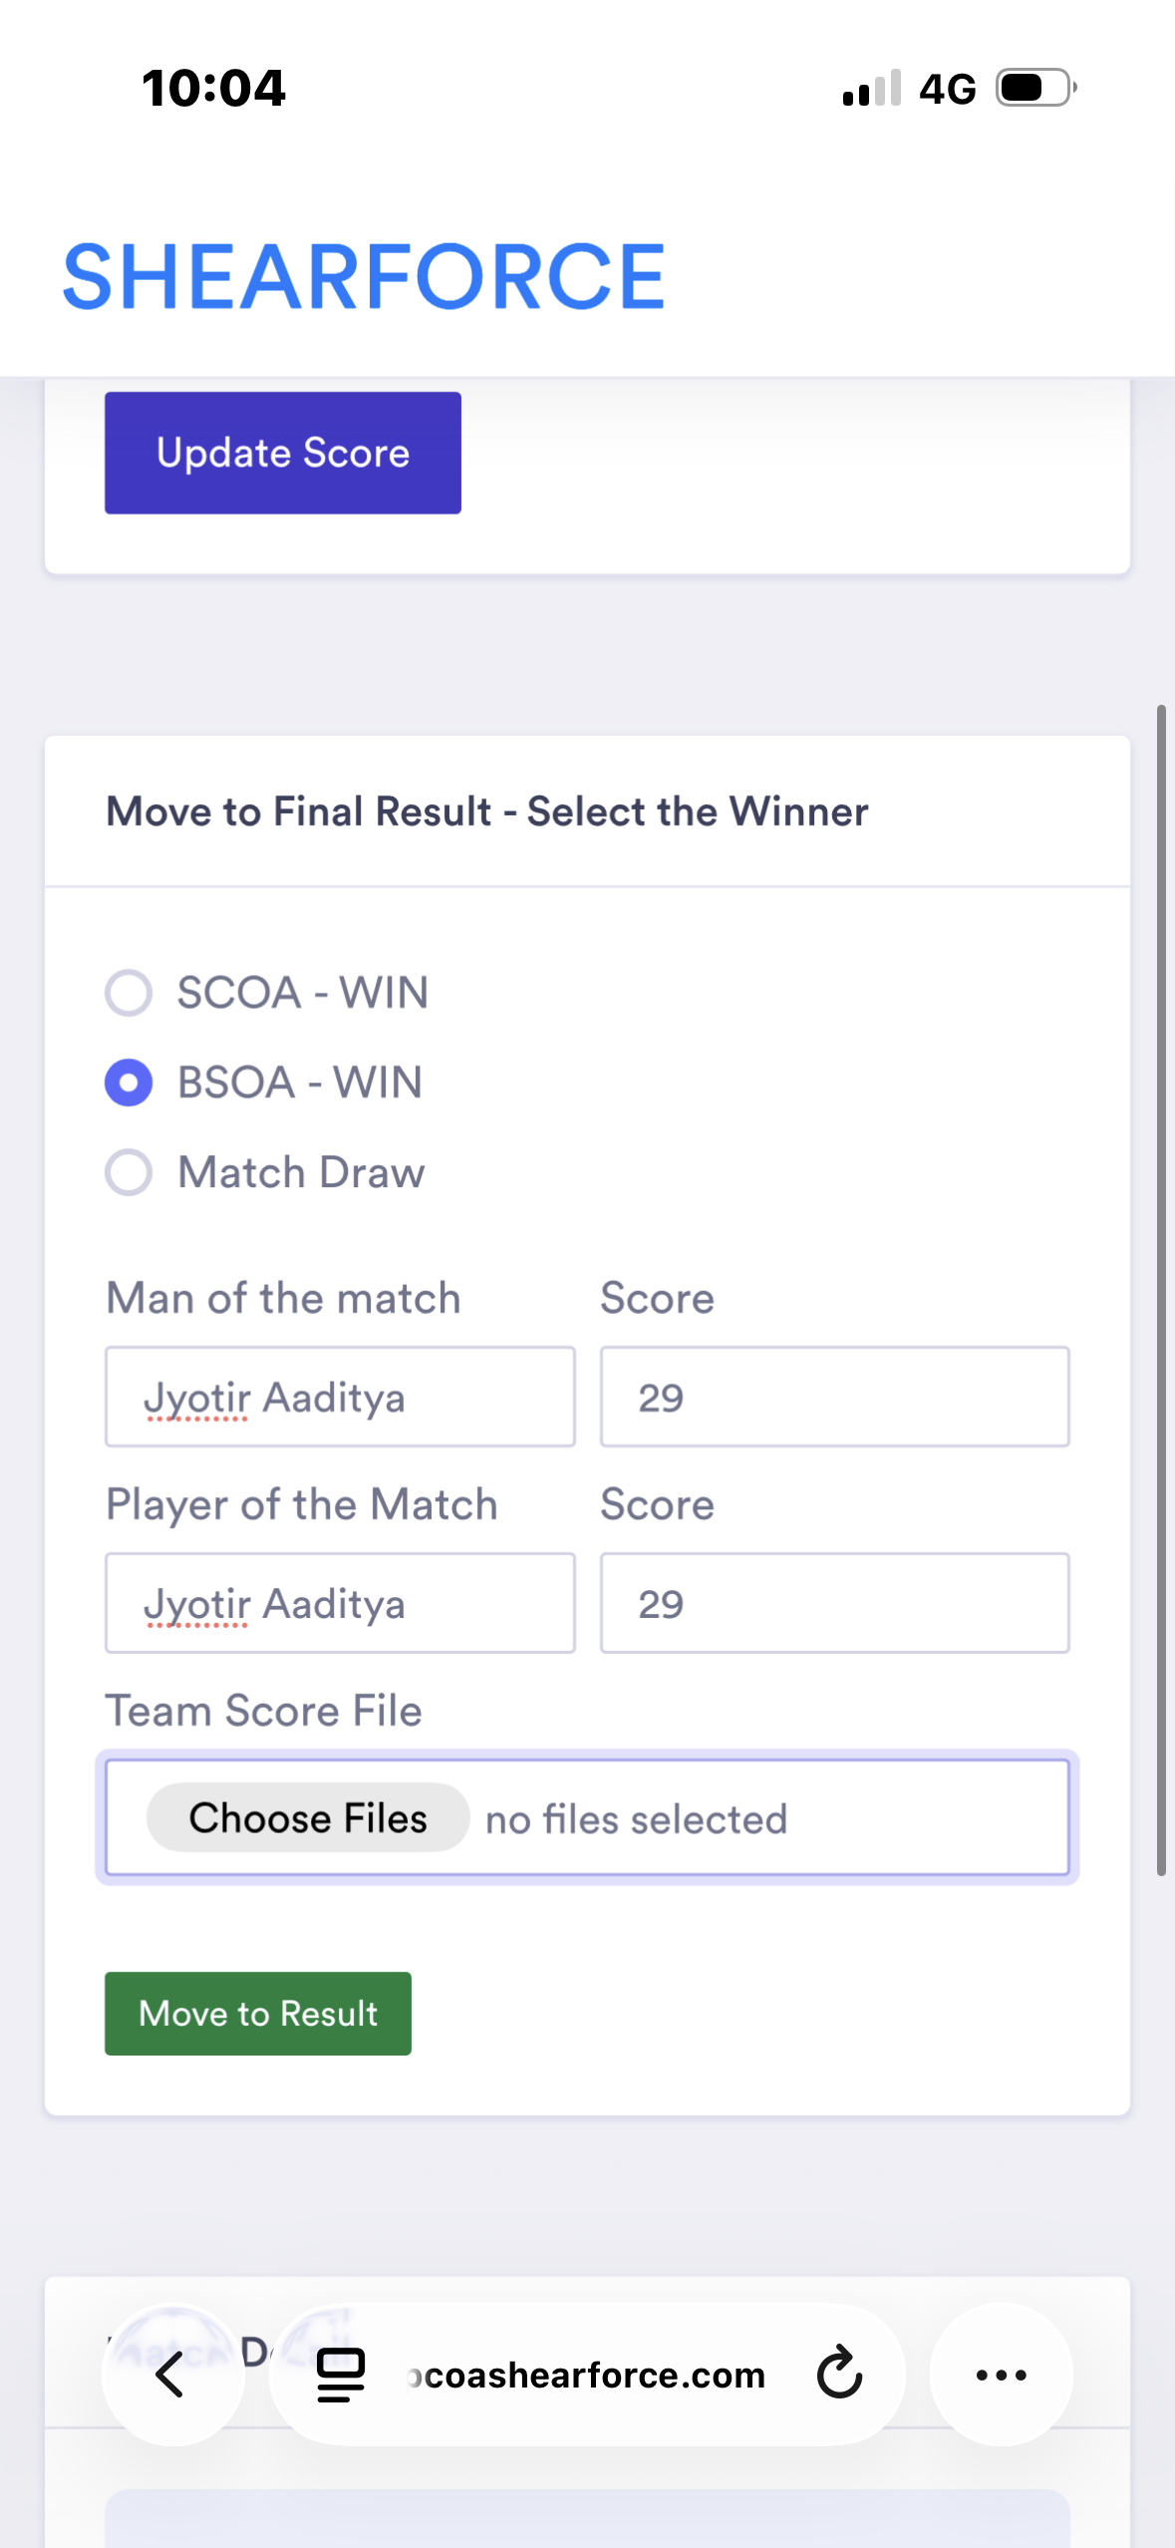Screen dimensions: 1175x2548
Task: Select the SCOA - WIN radio option
Action: pos(130,993)
